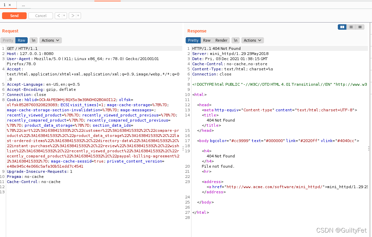Click the 'Host: 127.0.0.1:8080' header line

[x=30, y=54]
